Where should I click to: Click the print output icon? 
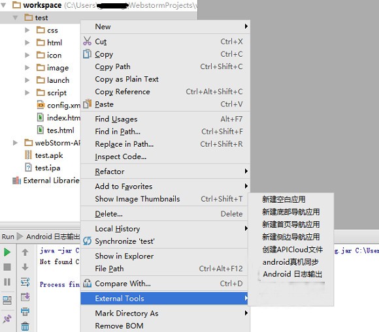coord(25,312)
